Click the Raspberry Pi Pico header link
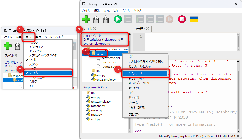242x139 pixels. (95, 87)
